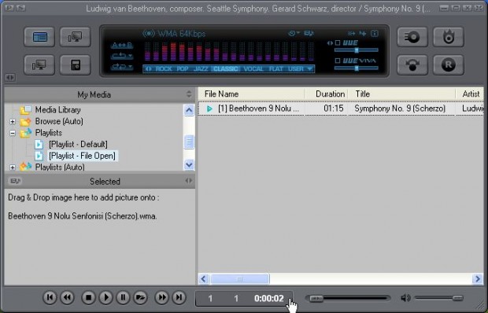Click the Selected panel header arrows

point(189,181)
